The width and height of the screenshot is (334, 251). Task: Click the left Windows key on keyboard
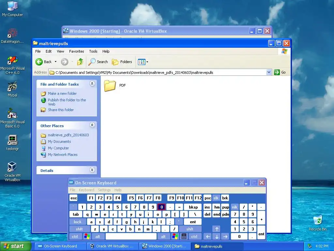[x=87, y=237]
